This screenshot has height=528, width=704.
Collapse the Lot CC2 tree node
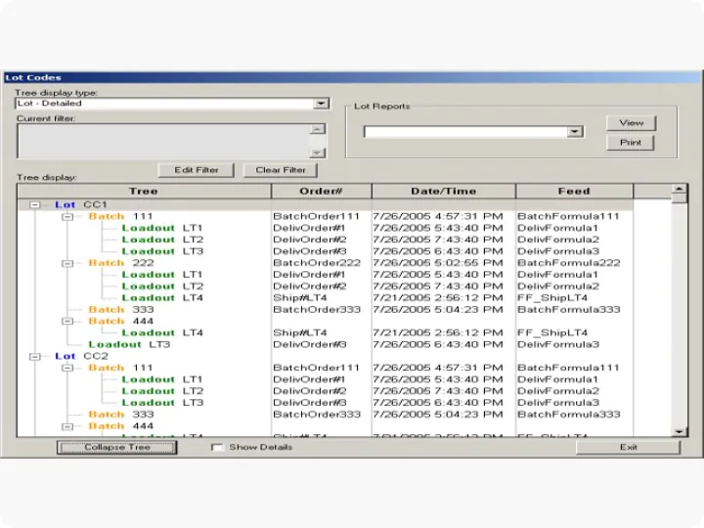[x=35, y=357]
